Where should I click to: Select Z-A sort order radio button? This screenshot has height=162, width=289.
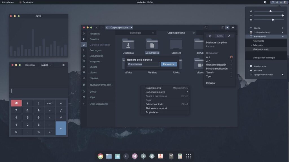pyautogui.click(x=231, y=61)
